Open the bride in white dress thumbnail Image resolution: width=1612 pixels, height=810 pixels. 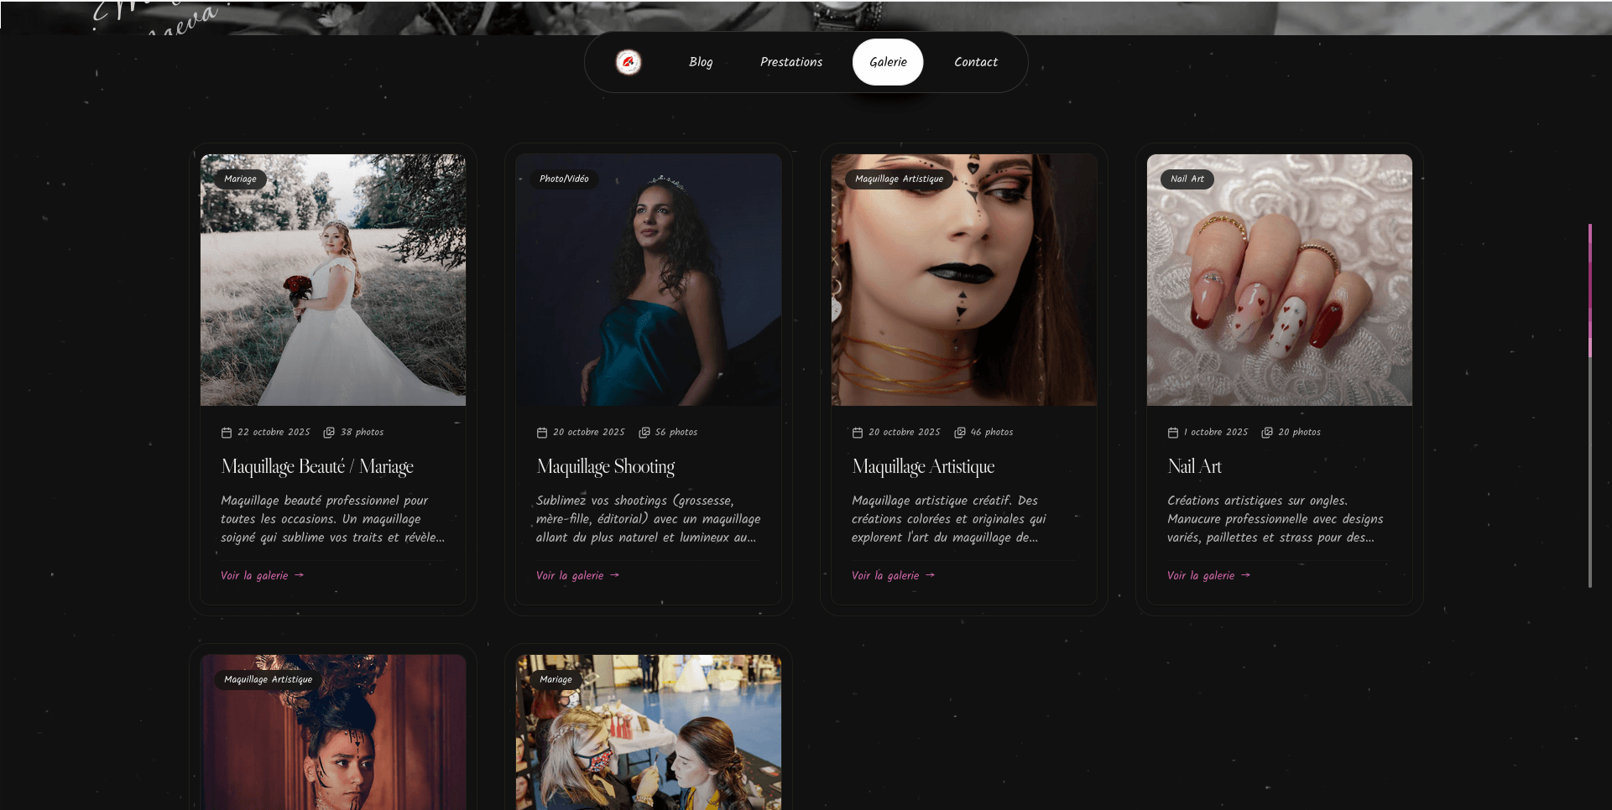click(x=333, y=280)
